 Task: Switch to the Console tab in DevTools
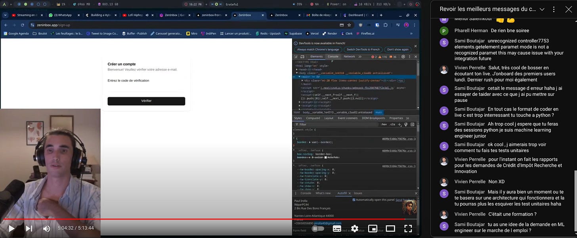tap(333, 57)
